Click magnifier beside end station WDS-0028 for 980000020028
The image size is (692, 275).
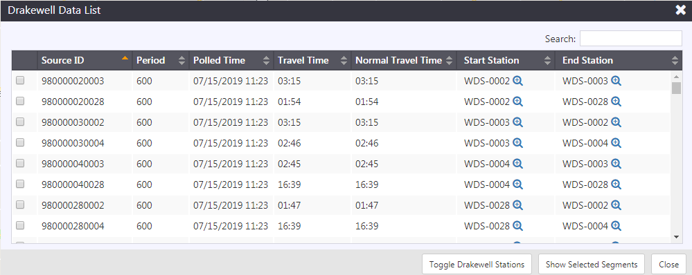tap(616, 102)
